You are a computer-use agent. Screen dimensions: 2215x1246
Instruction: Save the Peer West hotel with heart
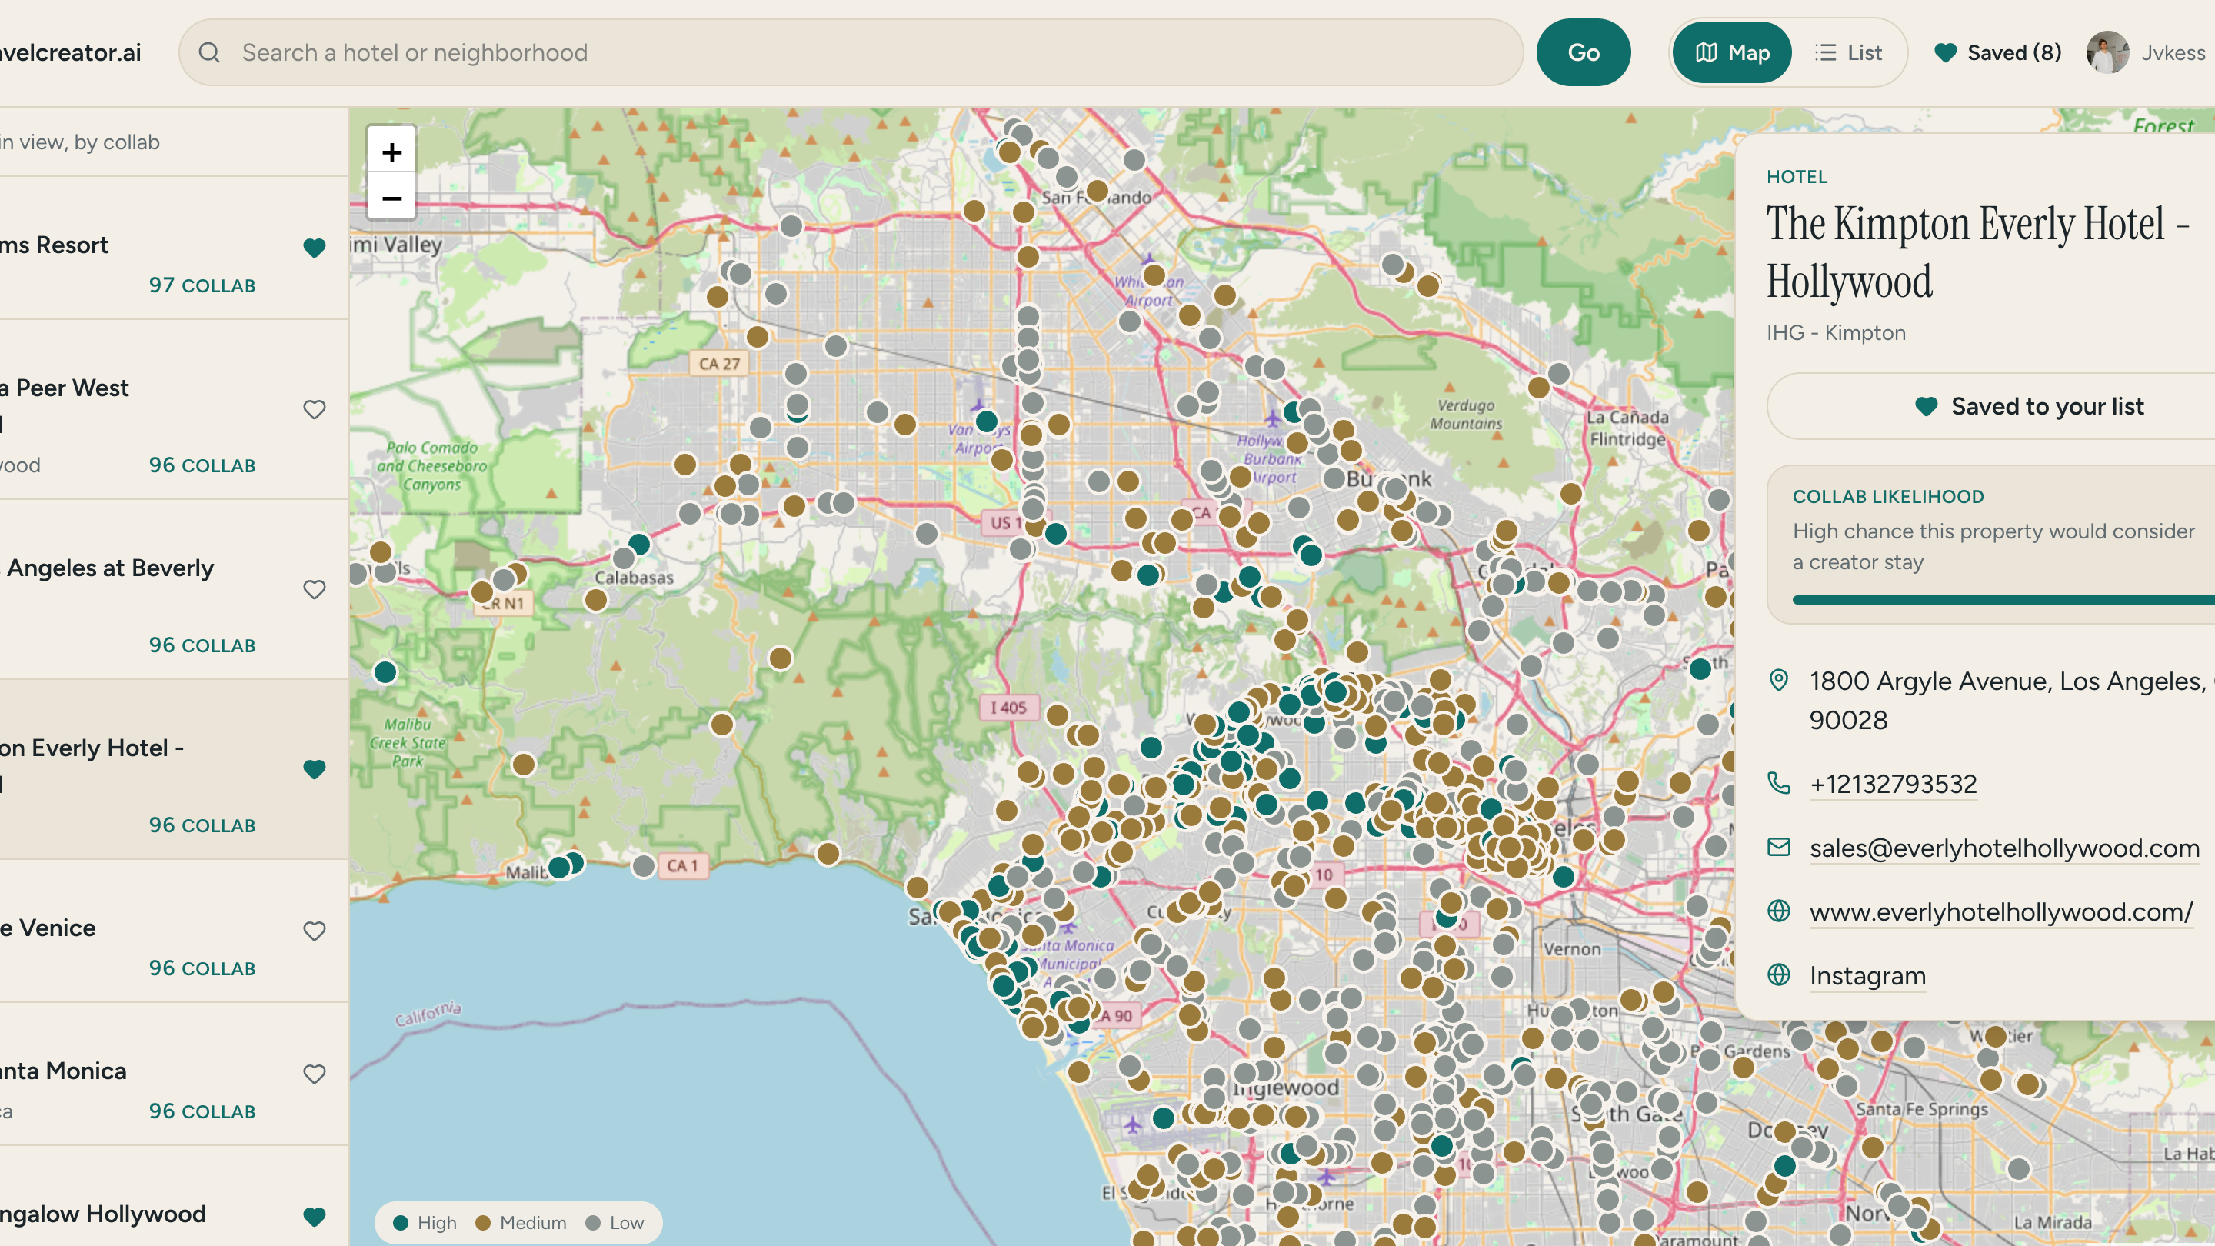tap(315, 409)
